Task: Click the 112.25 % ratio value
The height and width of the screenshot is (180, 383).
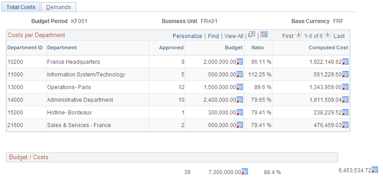Action: [x=260, y=75]
